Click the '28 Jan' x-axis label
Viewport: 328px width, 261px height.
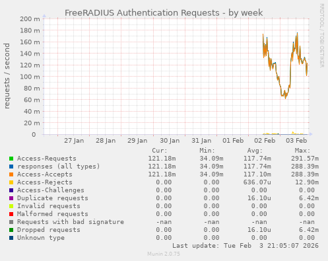[x=106, y=141]
